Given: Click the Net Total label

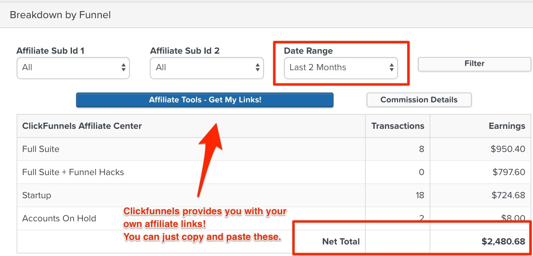Looking at the screenshot, I should coord(341,242).
